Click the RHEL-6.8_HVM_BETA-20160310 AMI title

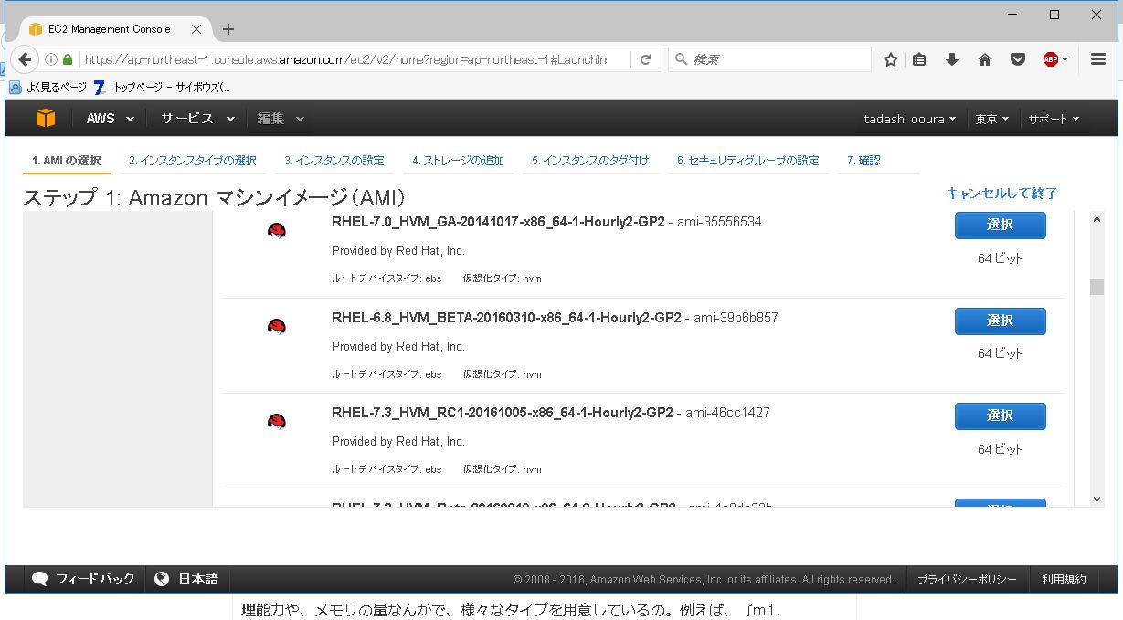tap(506, 318)
